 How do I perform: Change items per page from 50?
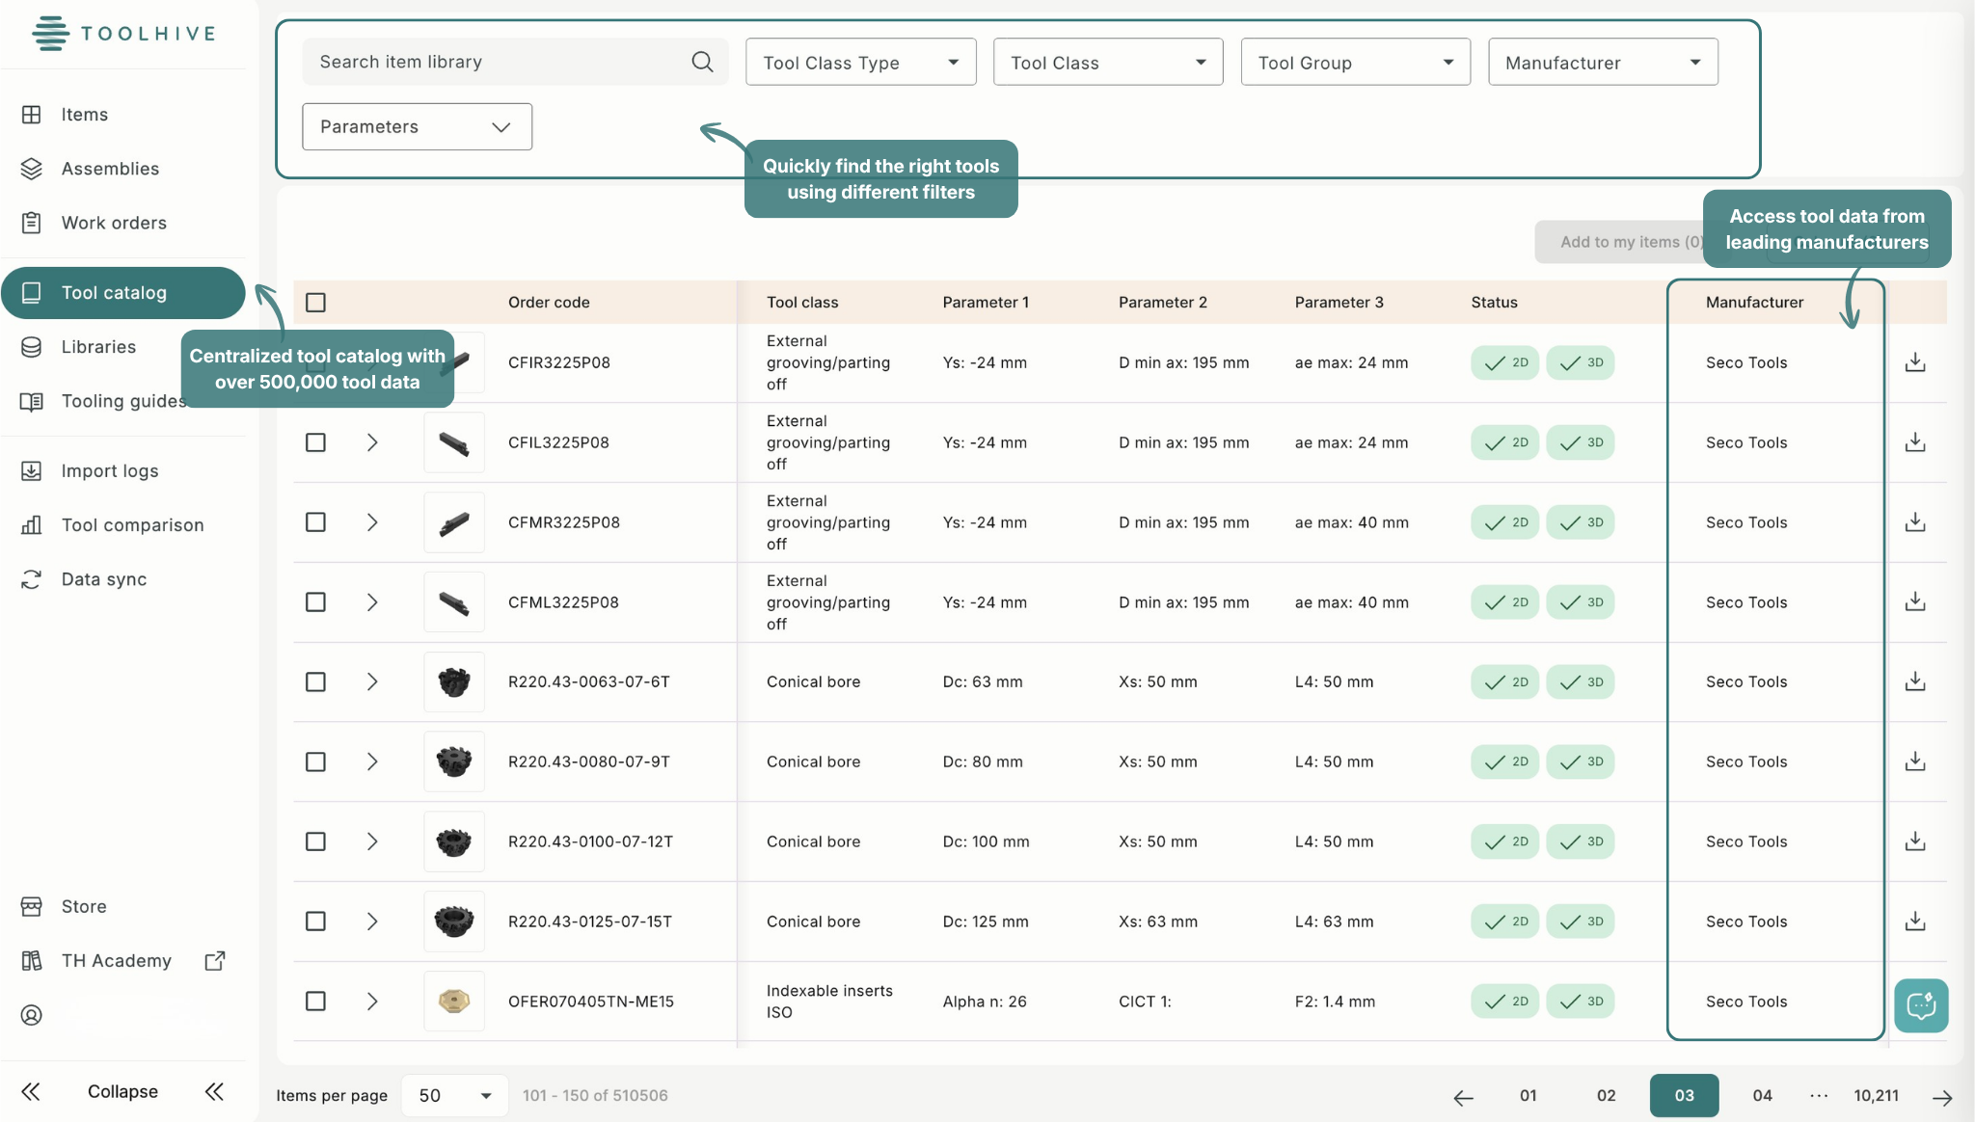[454, 1096]
